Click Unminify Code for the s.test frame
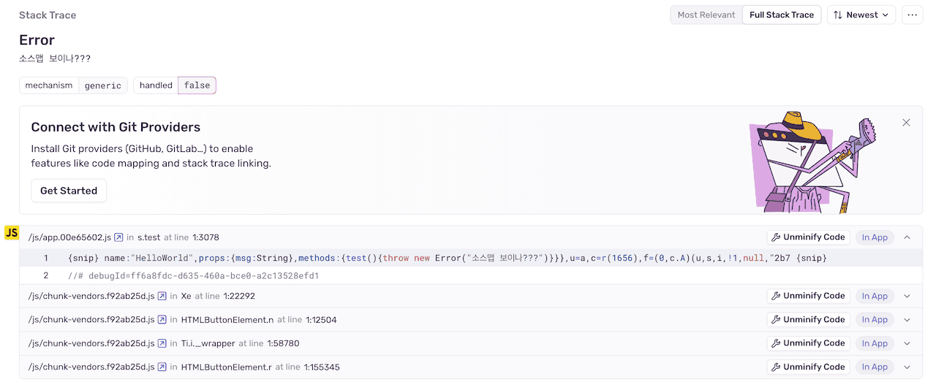 tap(808, 237)
